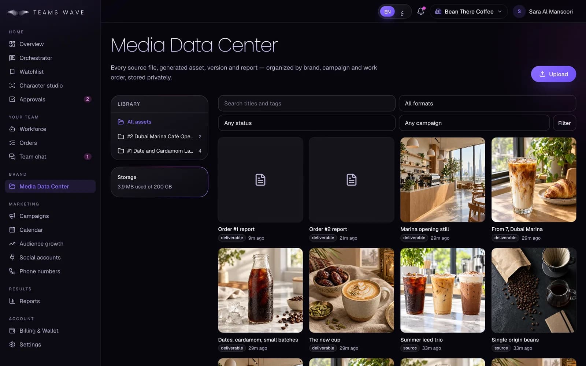Open the Marina opening still thumbnail
This screenshot has width=586, height=366.
click(x=442, y=180)
